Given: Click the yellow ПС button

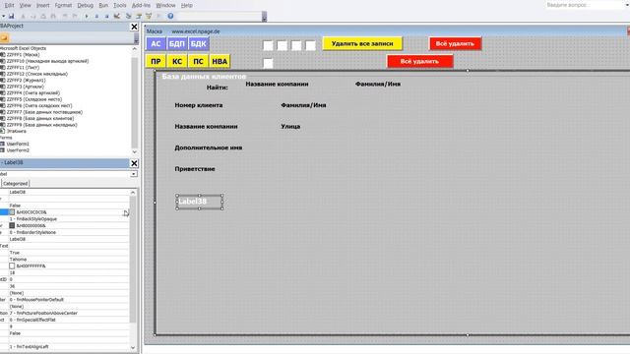Looking at the screenshot, I should point(198,61).
